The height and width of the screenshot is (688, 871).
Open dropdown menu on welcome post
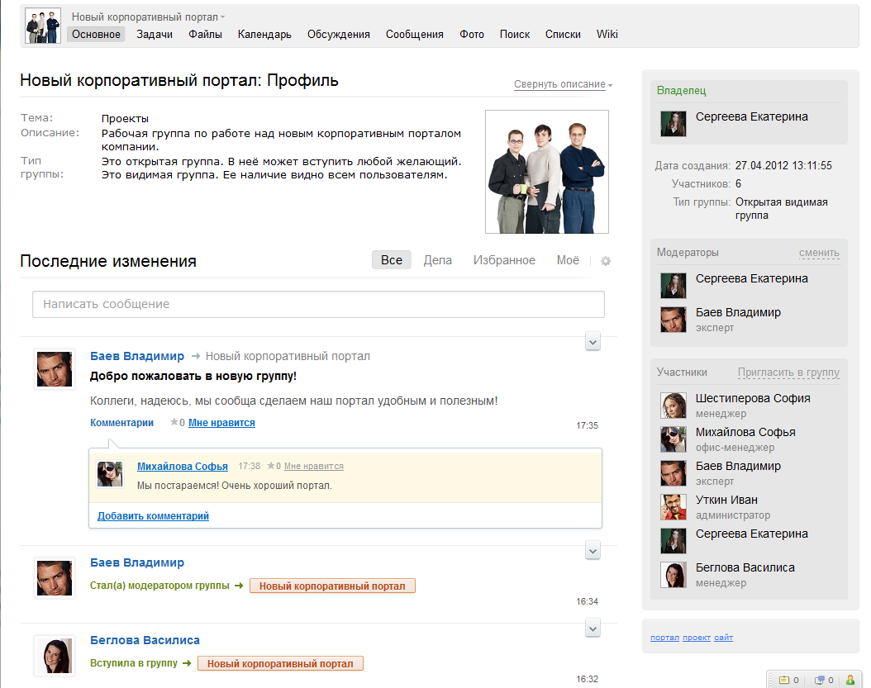coord(593,342)
